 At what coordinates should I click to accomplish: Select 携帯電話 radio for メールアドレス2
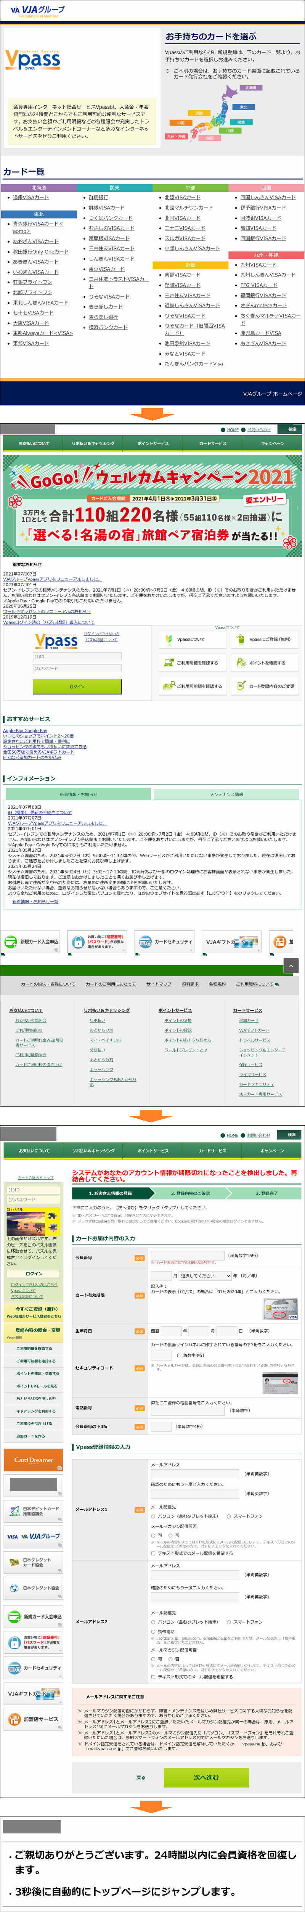[x=154, y=1632]
